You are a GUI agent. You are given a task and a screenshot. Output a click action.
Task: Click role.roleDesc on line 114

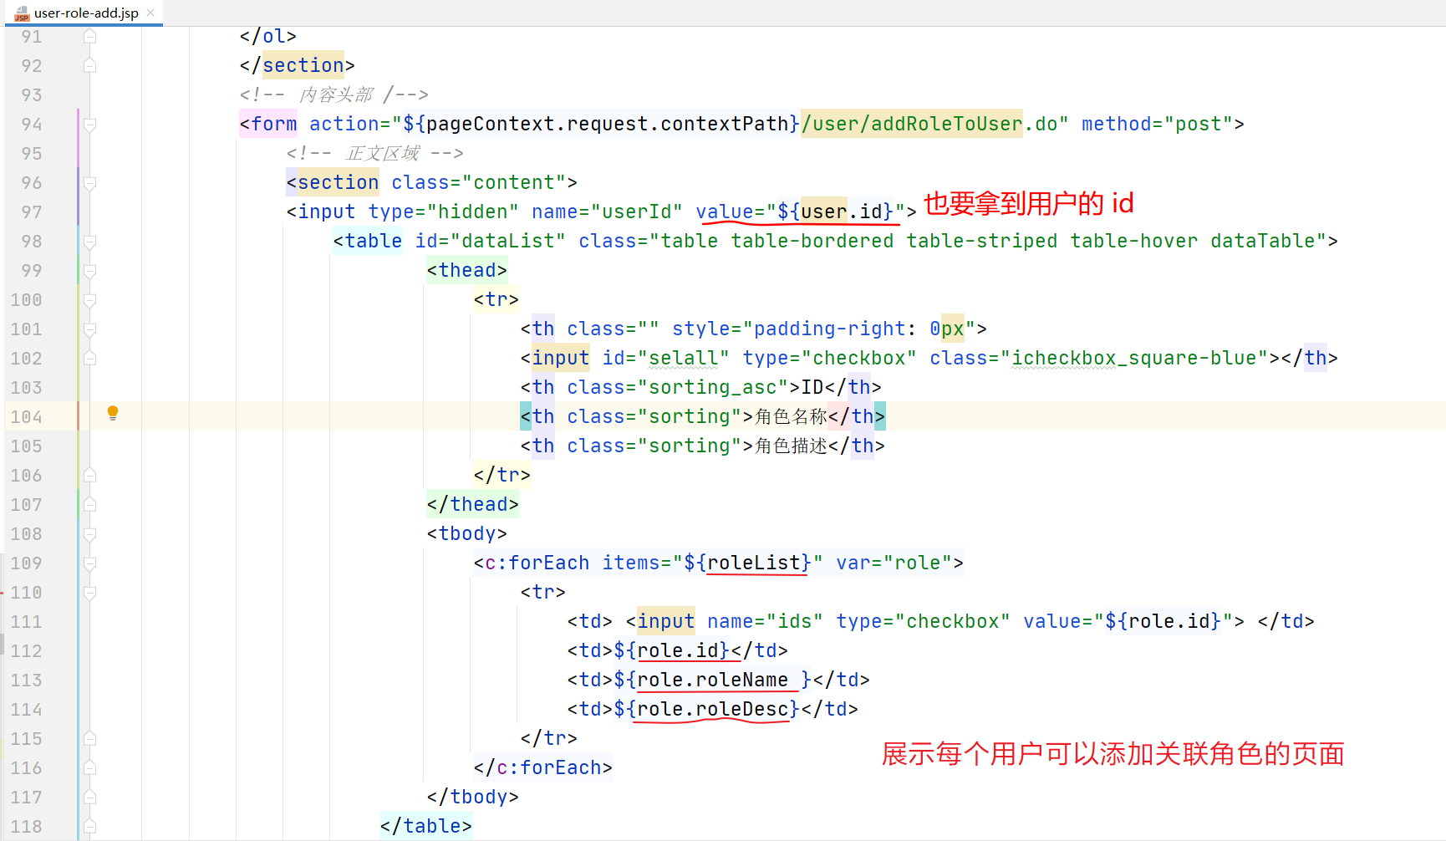pos(713,709)
